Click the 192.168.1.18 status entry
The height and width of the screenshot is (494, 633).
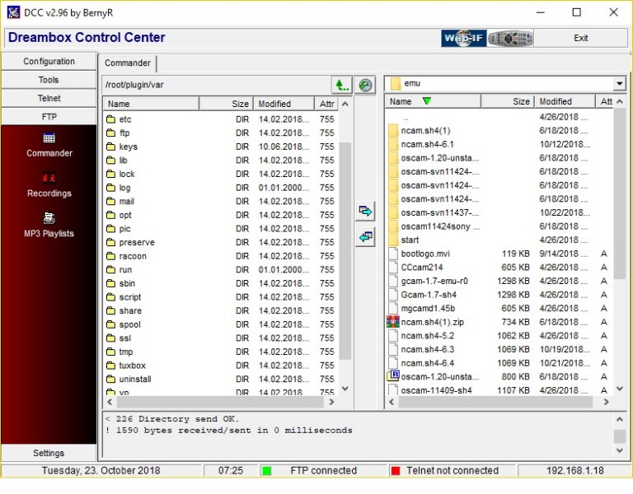tap(574, 471)
